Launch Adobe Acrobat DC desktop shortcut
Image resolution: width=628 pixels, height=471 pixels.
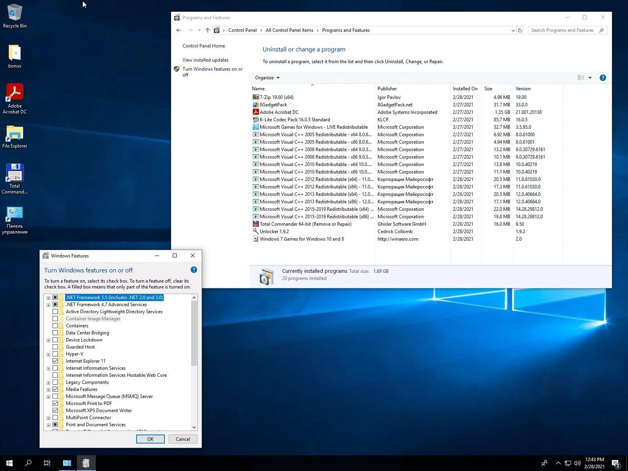[x=15, y=99]
